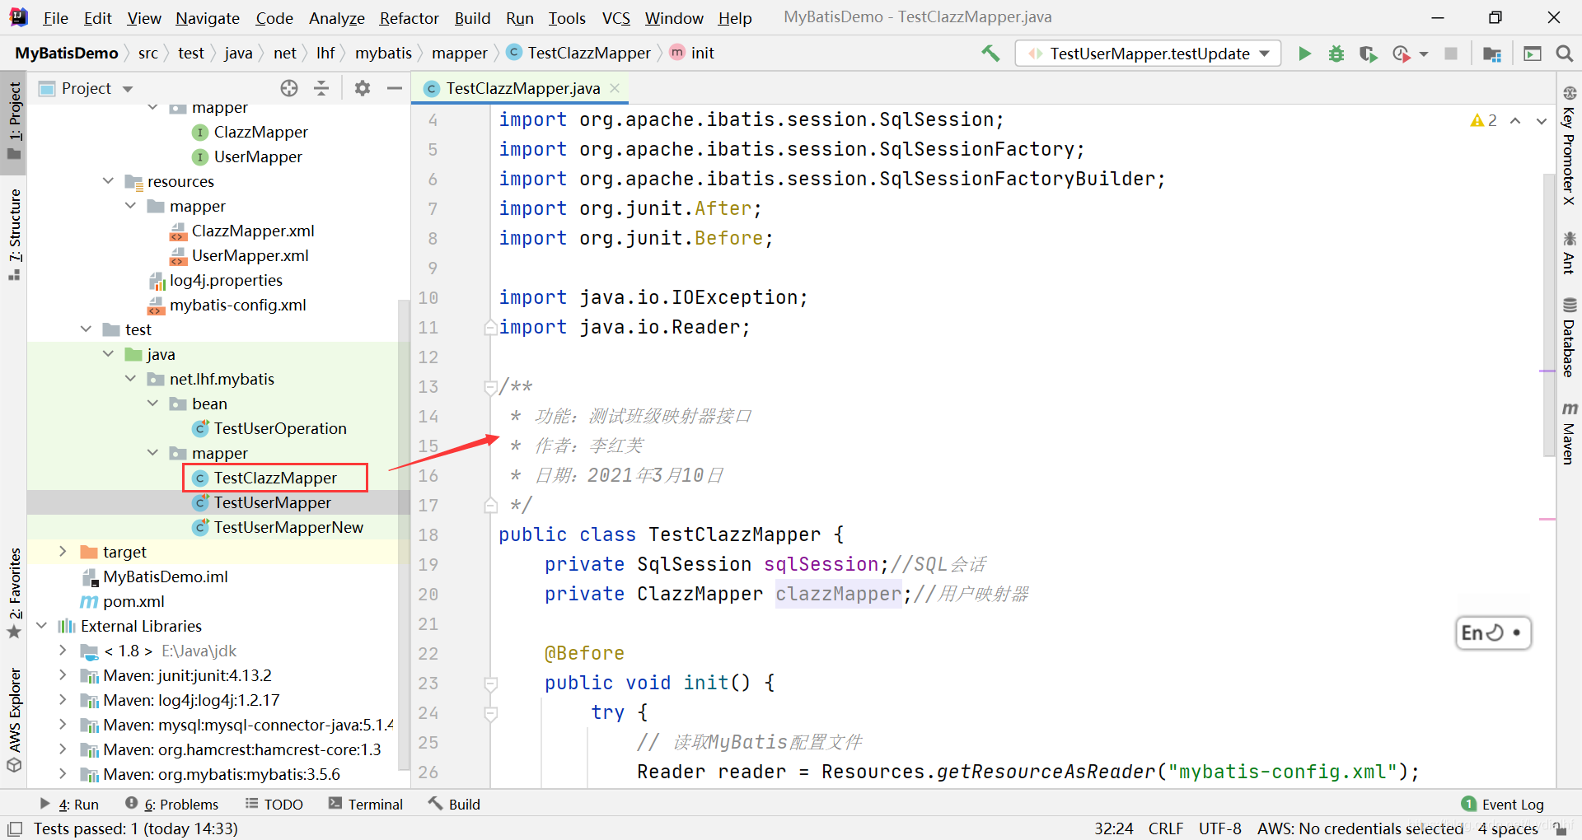Open the Key Promoter X panel
1582x840 pixels.
(x=1569, y=144)
